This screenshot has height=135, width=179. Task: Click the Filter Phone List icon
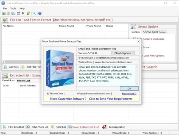click(x=28, y=127)
